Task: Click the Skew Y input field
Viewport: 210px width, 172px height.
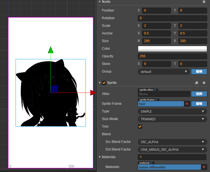Action: click(x=192, y=64)
